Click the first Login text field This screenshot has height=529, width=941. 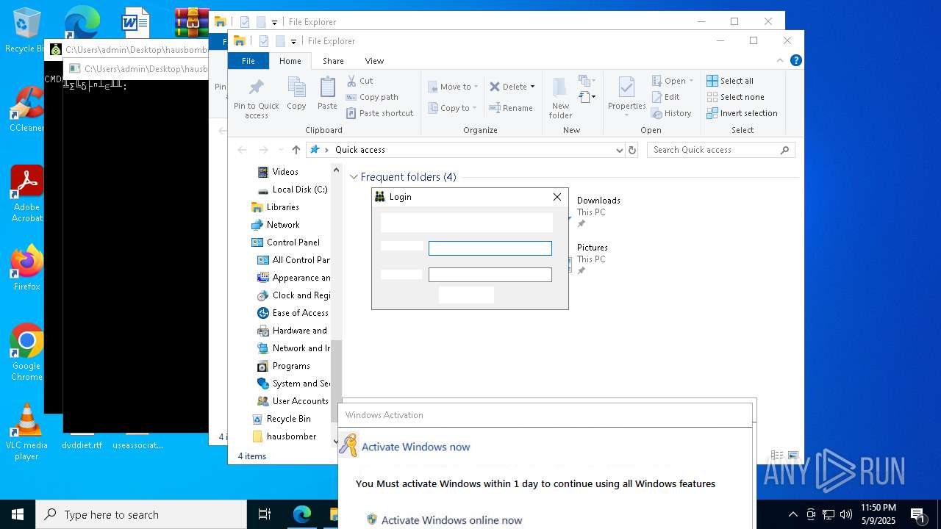point(490,248)
